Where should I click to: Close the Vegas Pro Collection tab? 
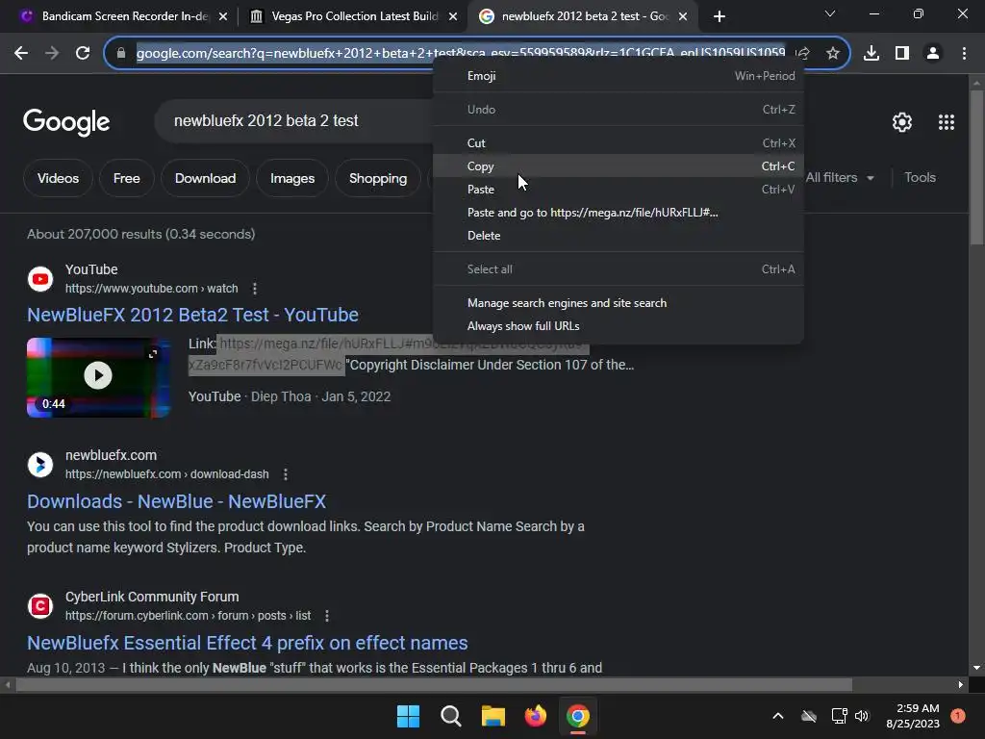tap(453, 16)
